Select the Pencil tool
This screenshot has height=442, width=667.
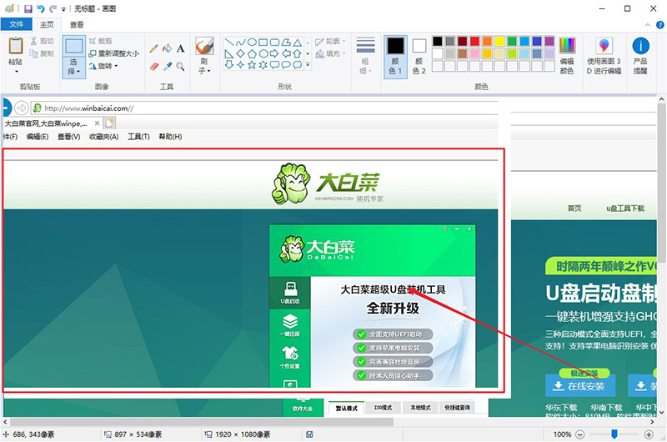click(x=153, y=48)
